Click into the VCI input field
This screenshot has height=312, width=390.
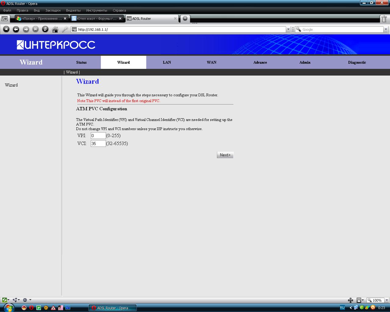pyautogui.click(x=98, y=144)
